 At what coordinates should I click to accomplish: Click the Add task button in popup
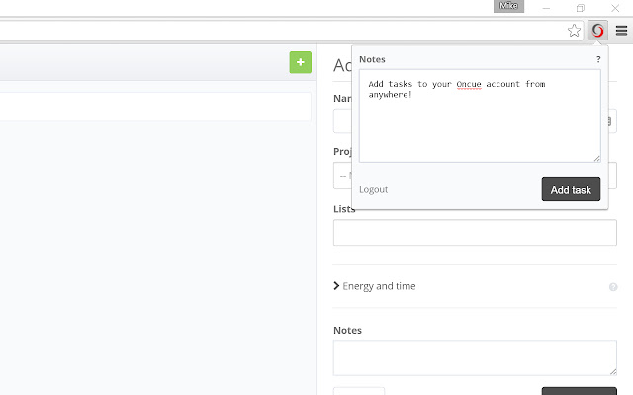(571, 189)
